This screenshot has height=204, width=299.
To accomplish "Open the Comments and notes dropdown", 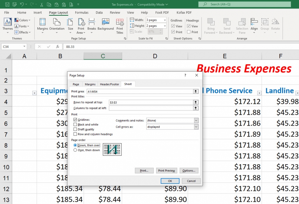I will [x=196, y=120].
